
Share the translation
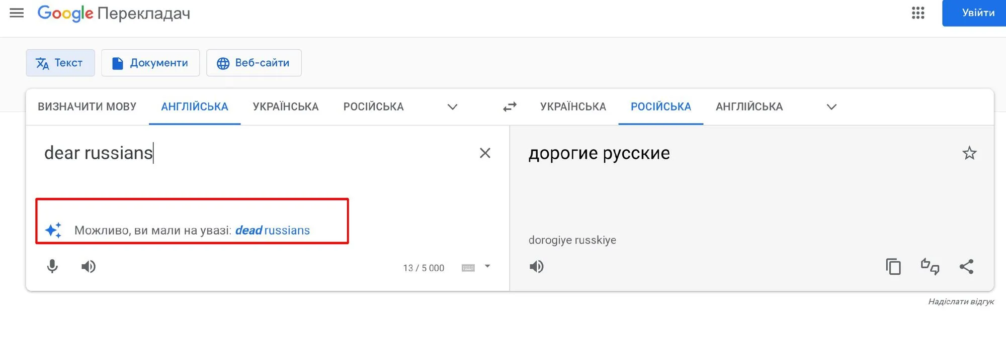point(966,267)
